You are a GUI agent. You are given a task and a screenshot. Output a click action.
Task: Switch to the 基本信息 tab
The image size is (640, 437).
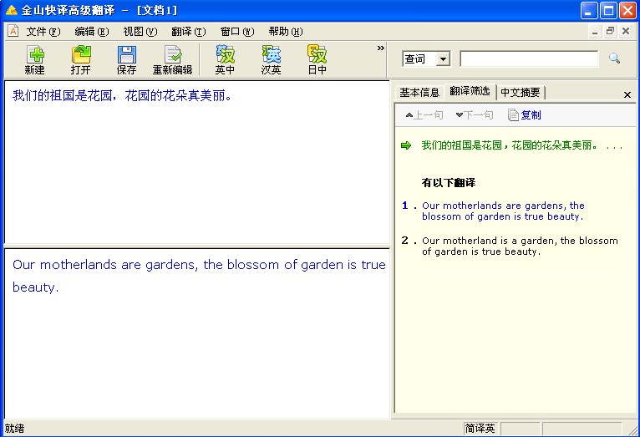point(419,93)
